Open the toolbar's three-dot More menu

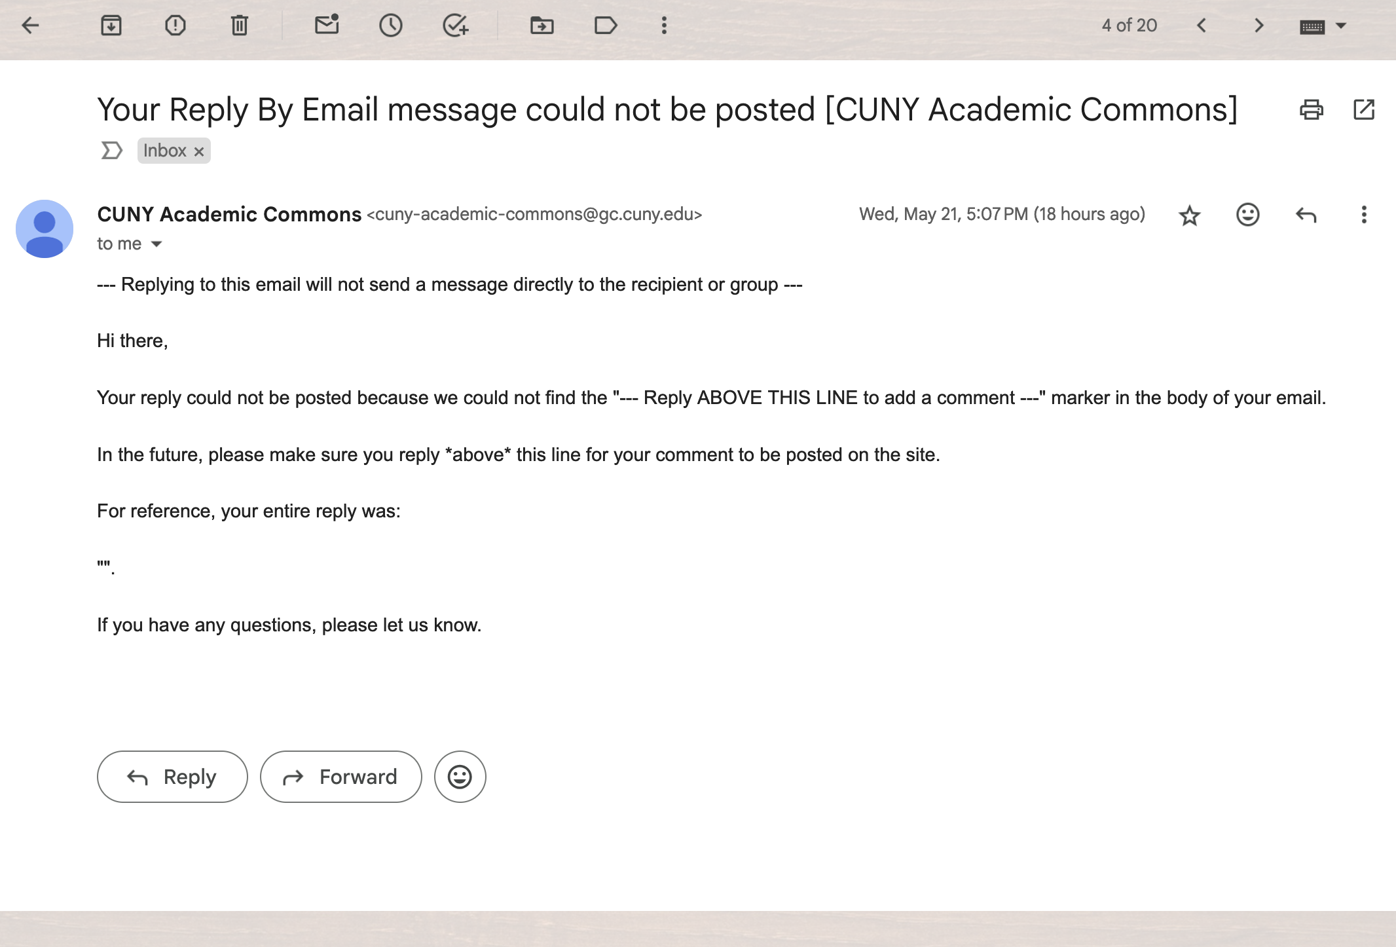click(664, 26)
